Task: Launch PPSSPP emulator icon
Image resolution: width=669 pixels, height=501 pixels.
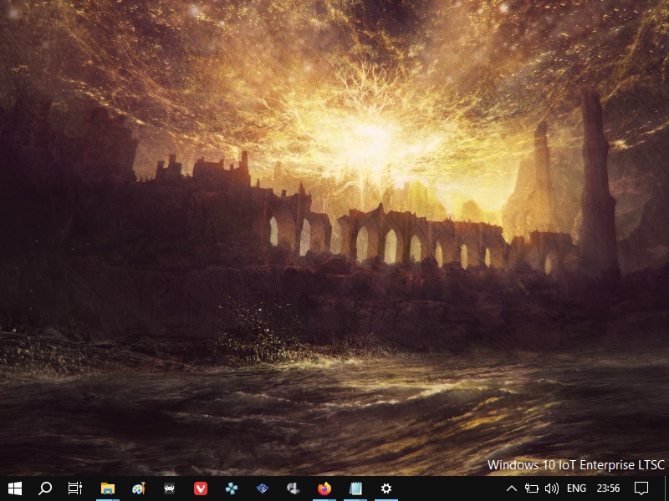Action: (x=232, y=488)
